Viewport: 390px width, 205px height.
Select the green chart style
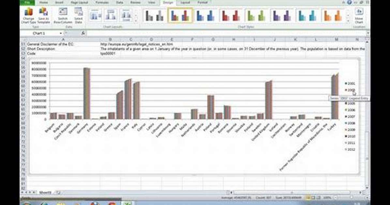coord(256,16)
